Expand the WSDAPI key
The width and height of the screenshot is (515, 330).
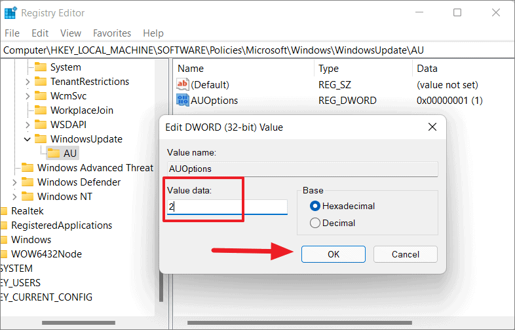28,125
